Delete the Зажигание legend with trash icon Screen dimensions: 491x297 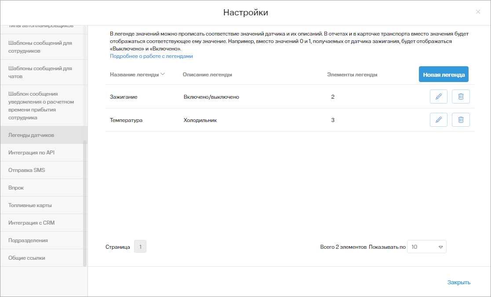pyautogui.click(x=461, y=96)
